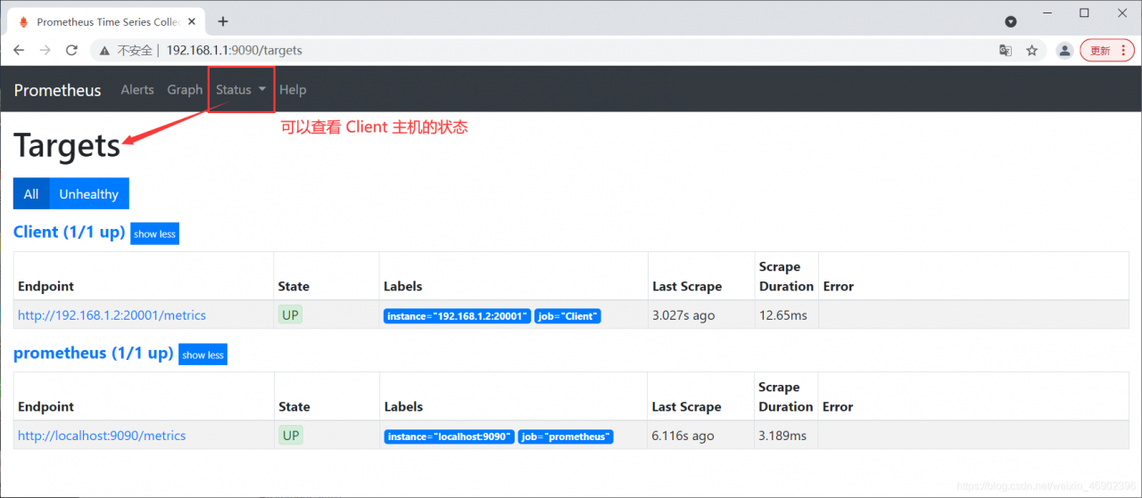Click the Targets page heading
Viewport: 1142px width, 498px height.
(67, 145)
